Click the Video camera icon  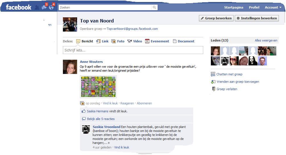tap(129, 41)
